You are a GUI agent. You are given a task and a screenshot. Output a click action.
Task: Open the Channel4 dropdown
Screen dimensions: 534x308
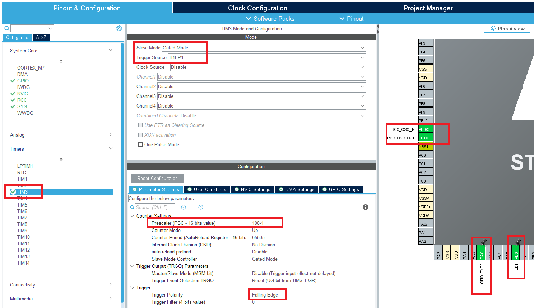[x=261, y=106]
